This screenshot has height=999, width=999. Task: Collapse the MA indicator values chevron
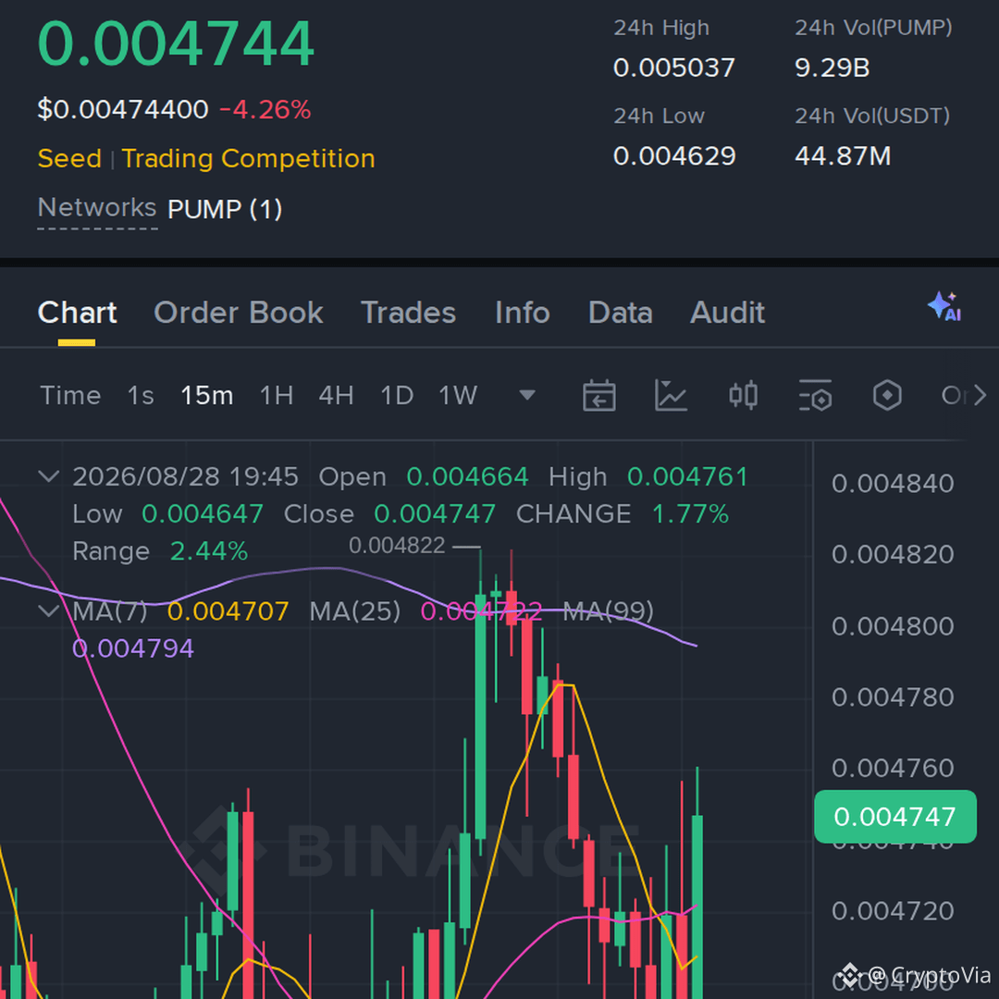pos(49,611)
